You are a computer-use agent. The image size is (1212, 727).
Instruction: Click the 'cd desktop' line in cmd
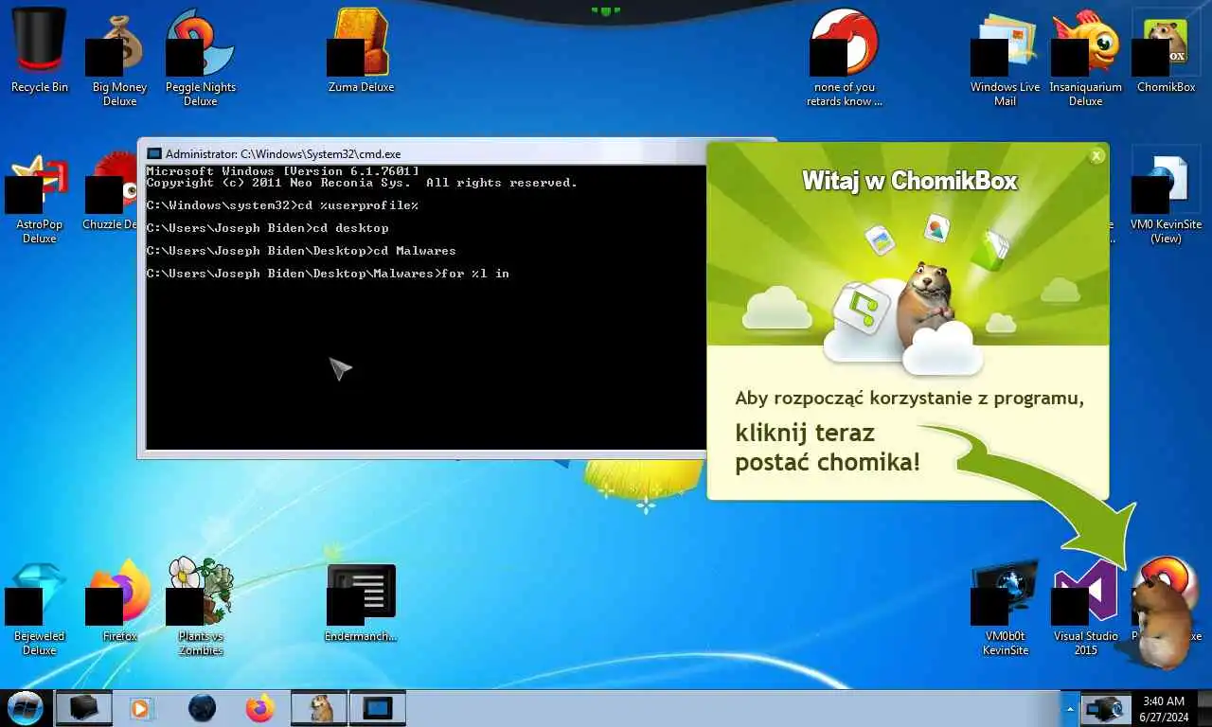coord(267,228)
